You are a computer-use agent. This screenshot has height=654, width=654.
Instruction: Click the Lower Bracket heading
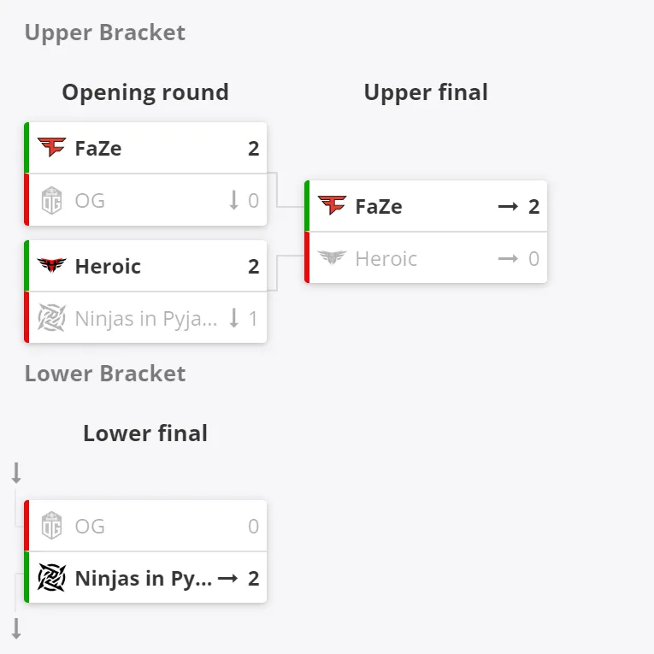pyautogui.click(x=105, y=374)
